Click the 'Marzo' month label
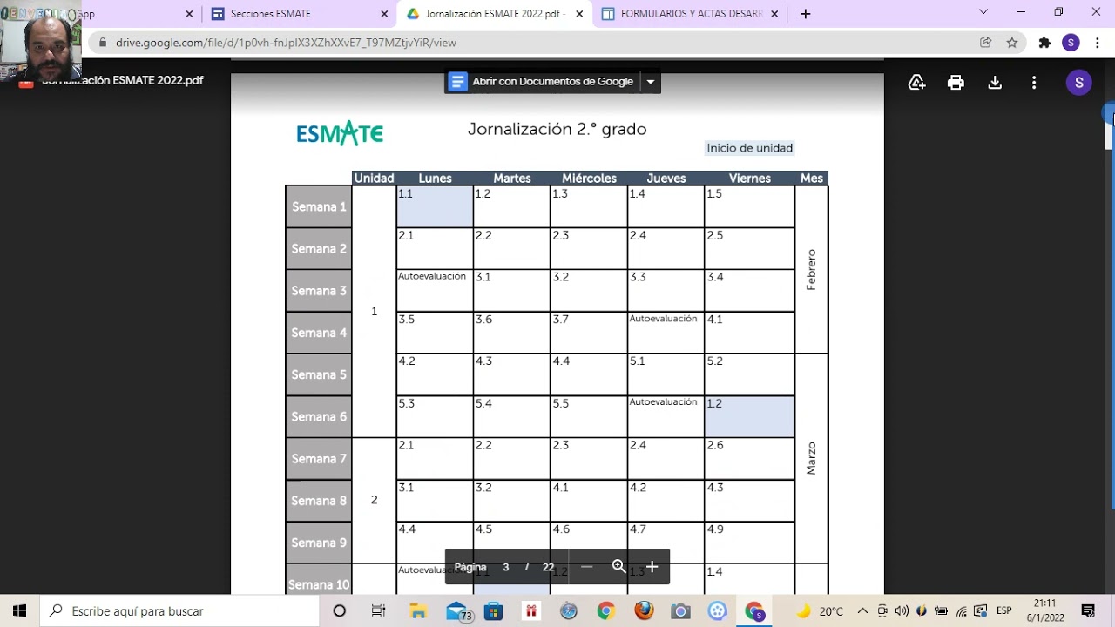1115x627 pixels. (x=811, y=458)
